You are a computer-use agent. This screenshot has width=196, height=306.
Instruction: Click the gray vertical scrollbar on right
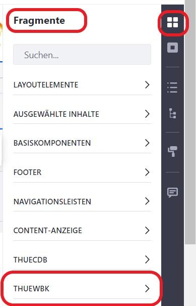[190, 122]
